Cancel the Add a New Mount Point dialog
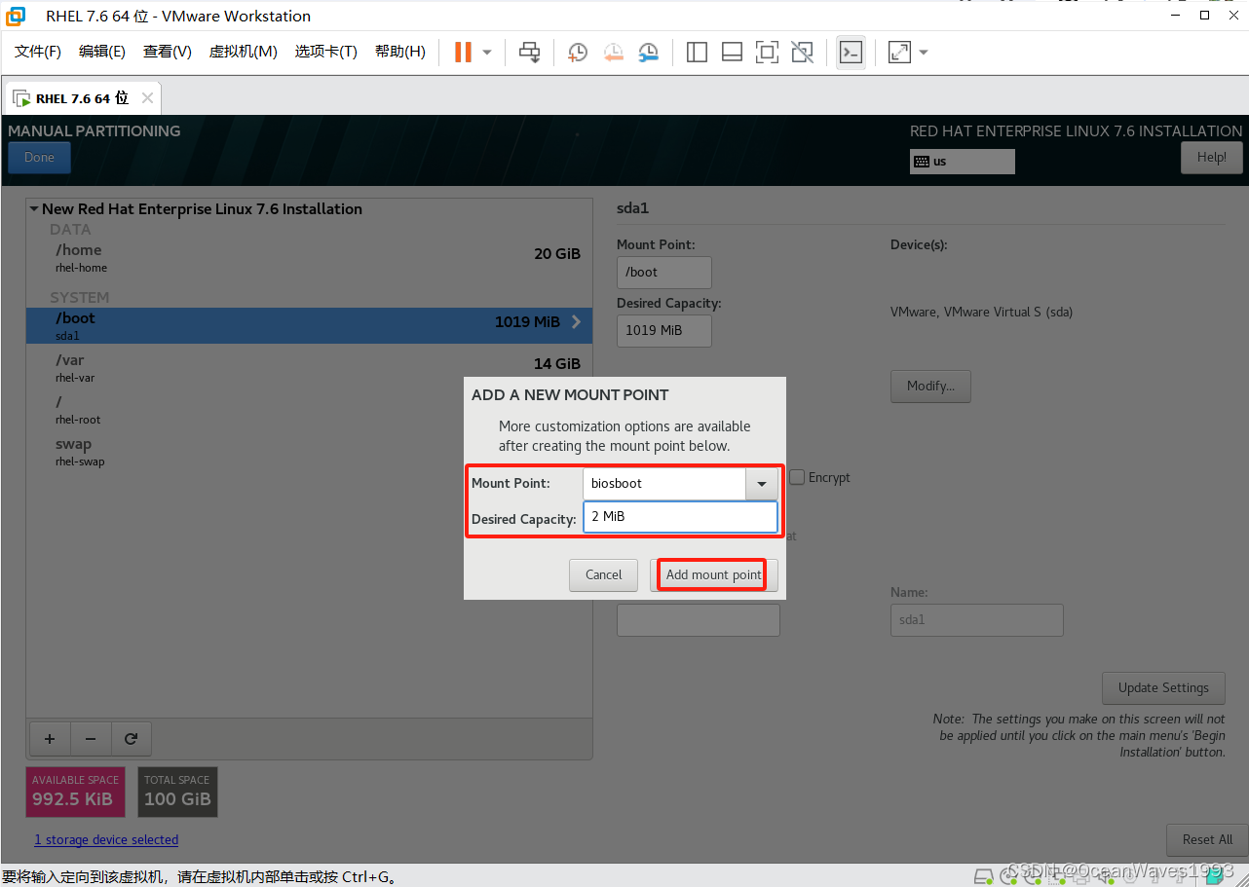The width and height of the screenshot is (1249, 887). click(603, 574)
